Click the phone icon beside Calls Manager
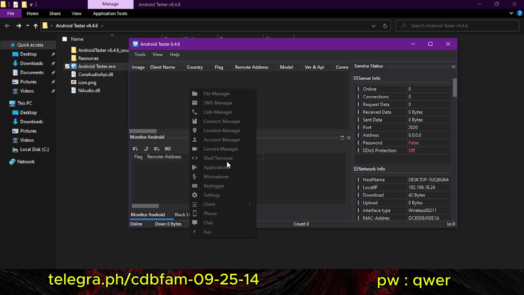This screenshot has width=524, height=295. pos(194,112)
